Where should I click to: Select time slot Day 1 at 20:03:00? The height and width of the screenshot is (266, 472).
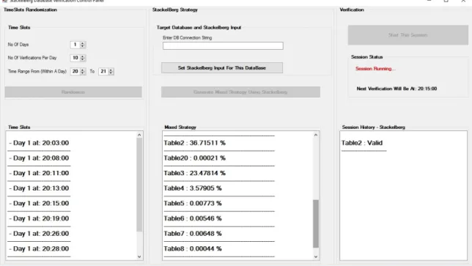click(39, 143)
